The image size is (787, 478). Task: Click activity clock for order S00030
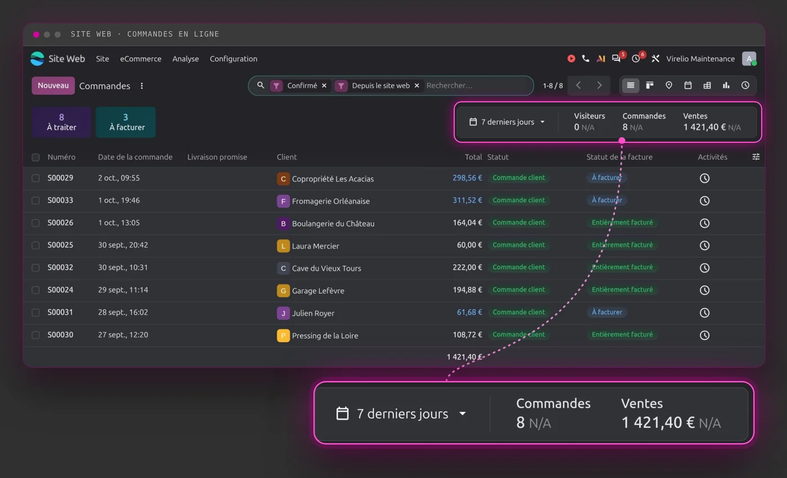tap(704, 335)
